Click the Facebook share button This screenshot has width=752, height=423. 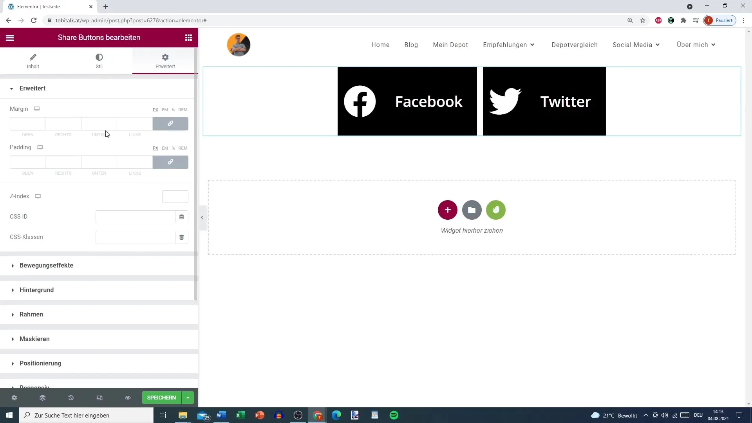(x=407, y=101)
